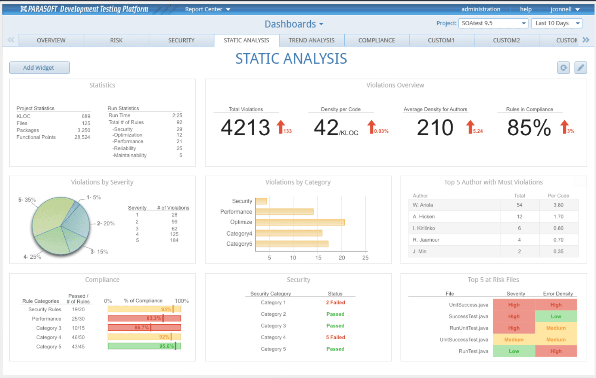
Task: Switch to the RISK tab
Action: click(x=116, y=40)
